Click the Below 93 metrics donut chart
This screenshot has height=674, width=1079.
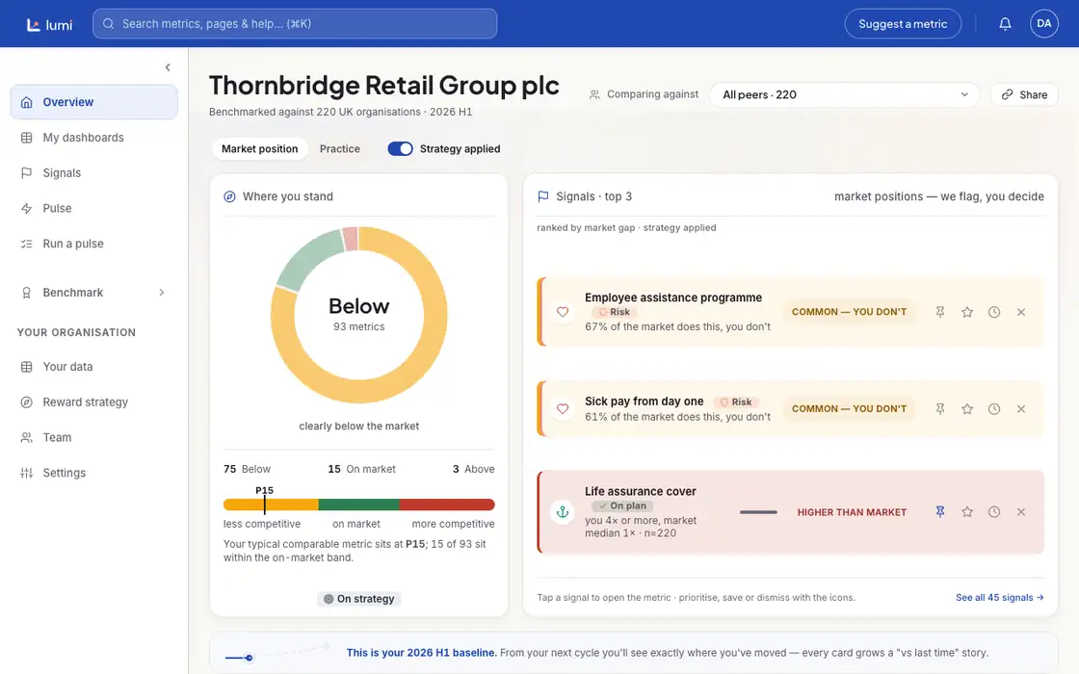tap(359, 315)
